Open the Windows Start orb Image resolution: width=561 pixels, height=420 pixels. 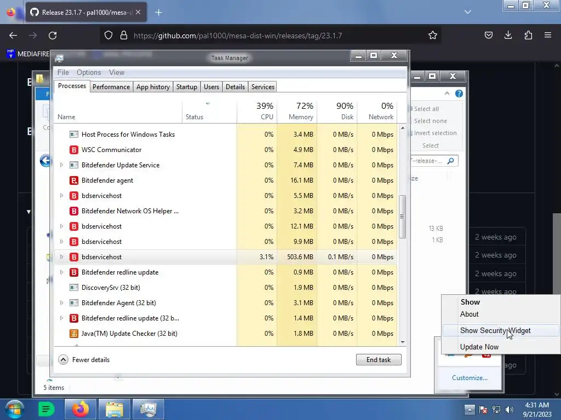coord(15,409)
